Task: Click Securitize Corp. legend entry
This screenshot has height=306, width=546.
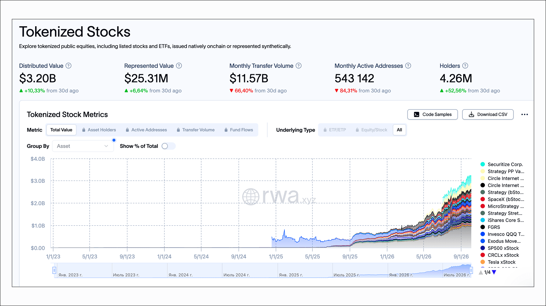Action: tap(502, 164)
